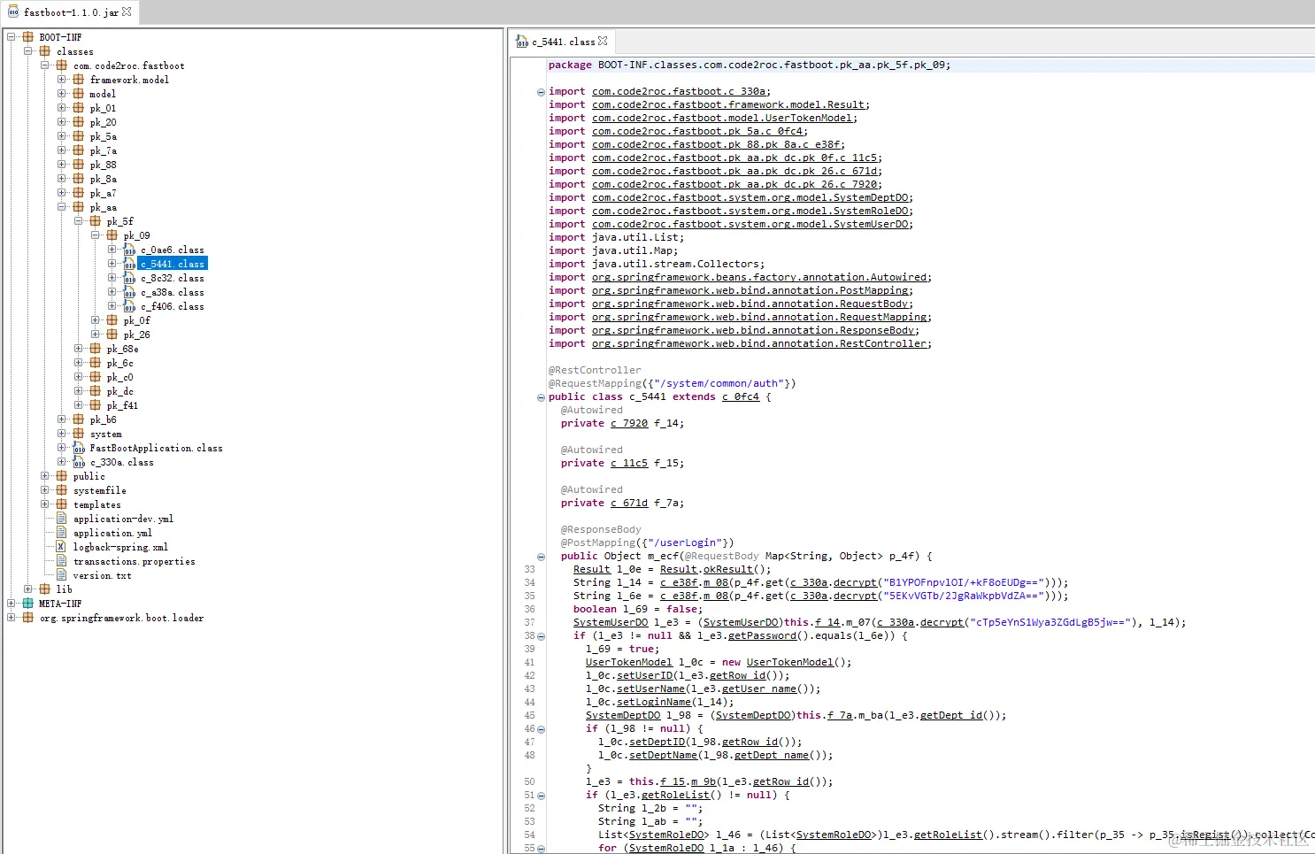1315x854 pixels.
Task: Click the c_8c32.class file icon
Action: [x=129, y=278]
